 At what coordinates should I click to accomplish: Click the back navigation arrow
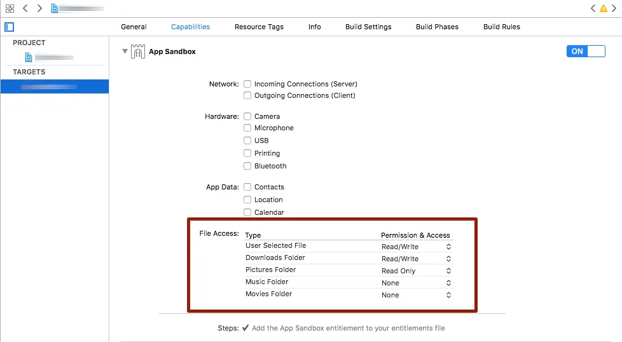tap(25, 8)
